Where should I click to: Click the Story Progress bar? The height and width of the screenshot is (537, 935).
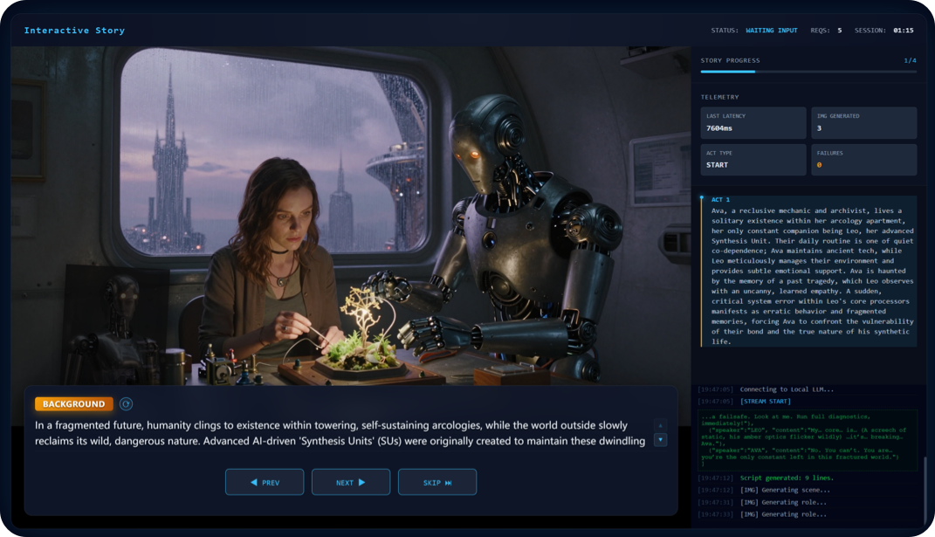[x=808, y=72]
